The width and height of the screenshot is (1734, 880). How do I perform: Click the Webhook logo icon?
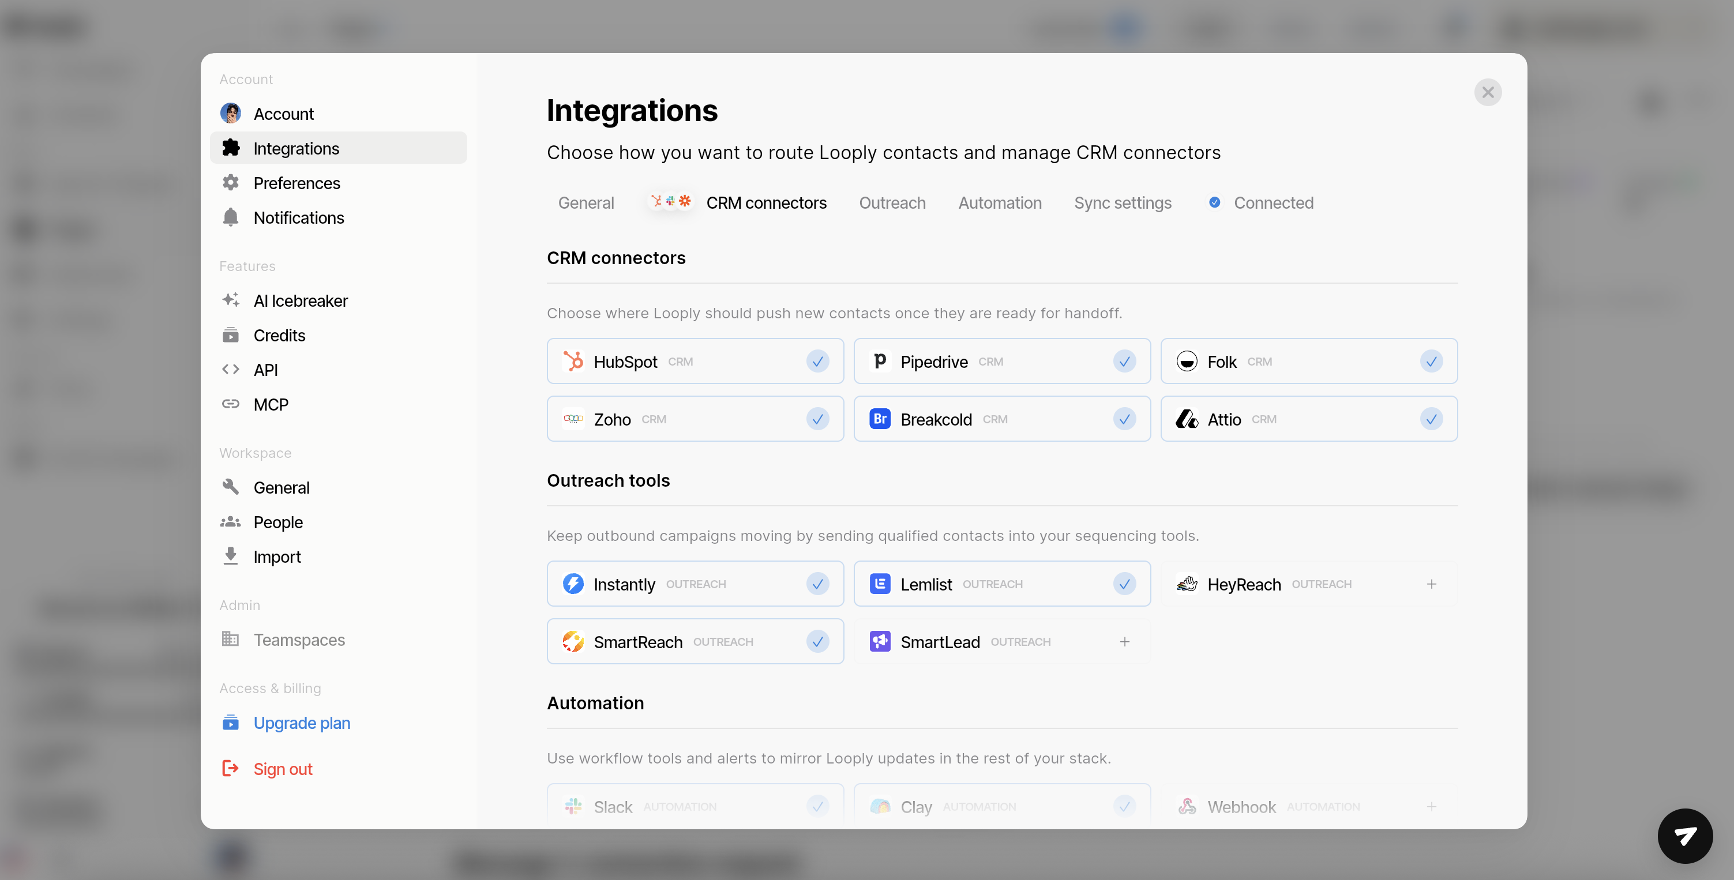(1187, 806)
